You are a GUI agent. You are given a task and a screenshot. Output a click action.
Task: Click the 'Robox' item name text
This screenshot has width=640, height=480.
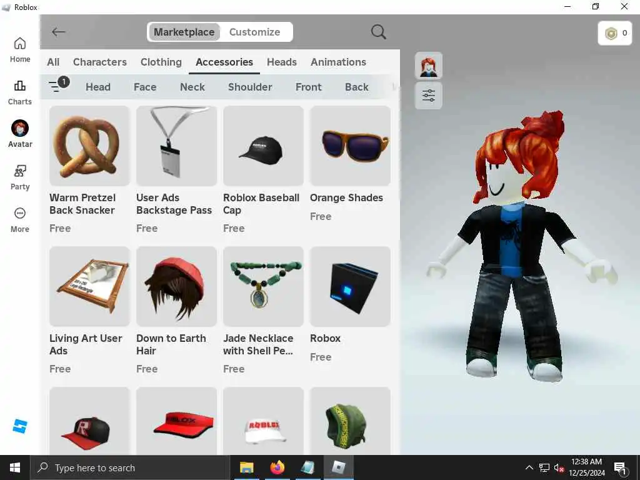[x=325, y=338]
